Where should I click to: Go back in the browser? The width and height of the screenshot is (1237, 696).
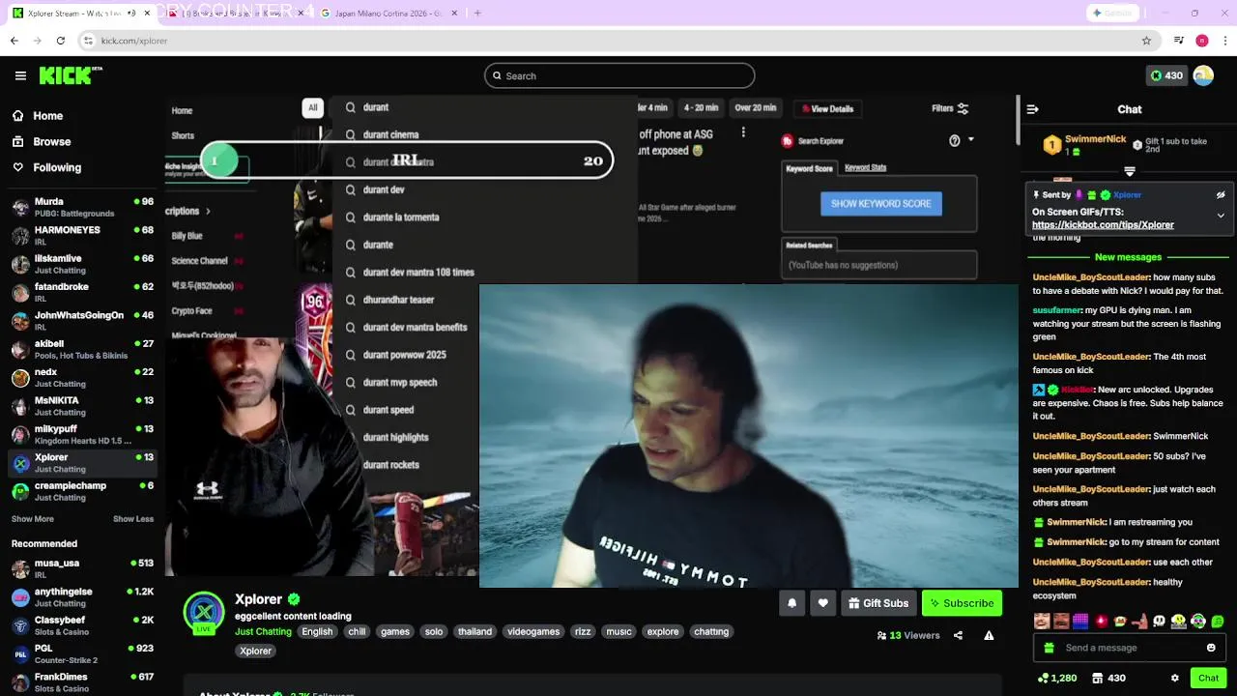(14, 41)
